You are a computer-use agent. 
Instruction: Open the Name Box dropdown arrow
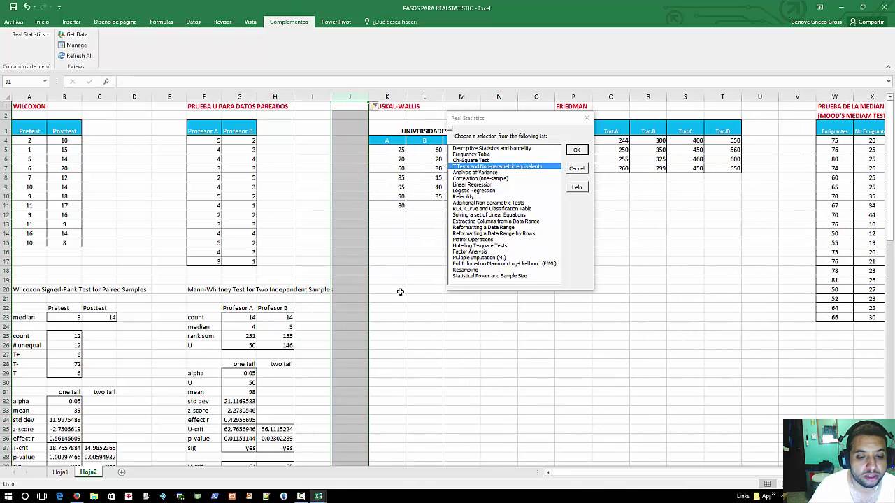[45, 82]
